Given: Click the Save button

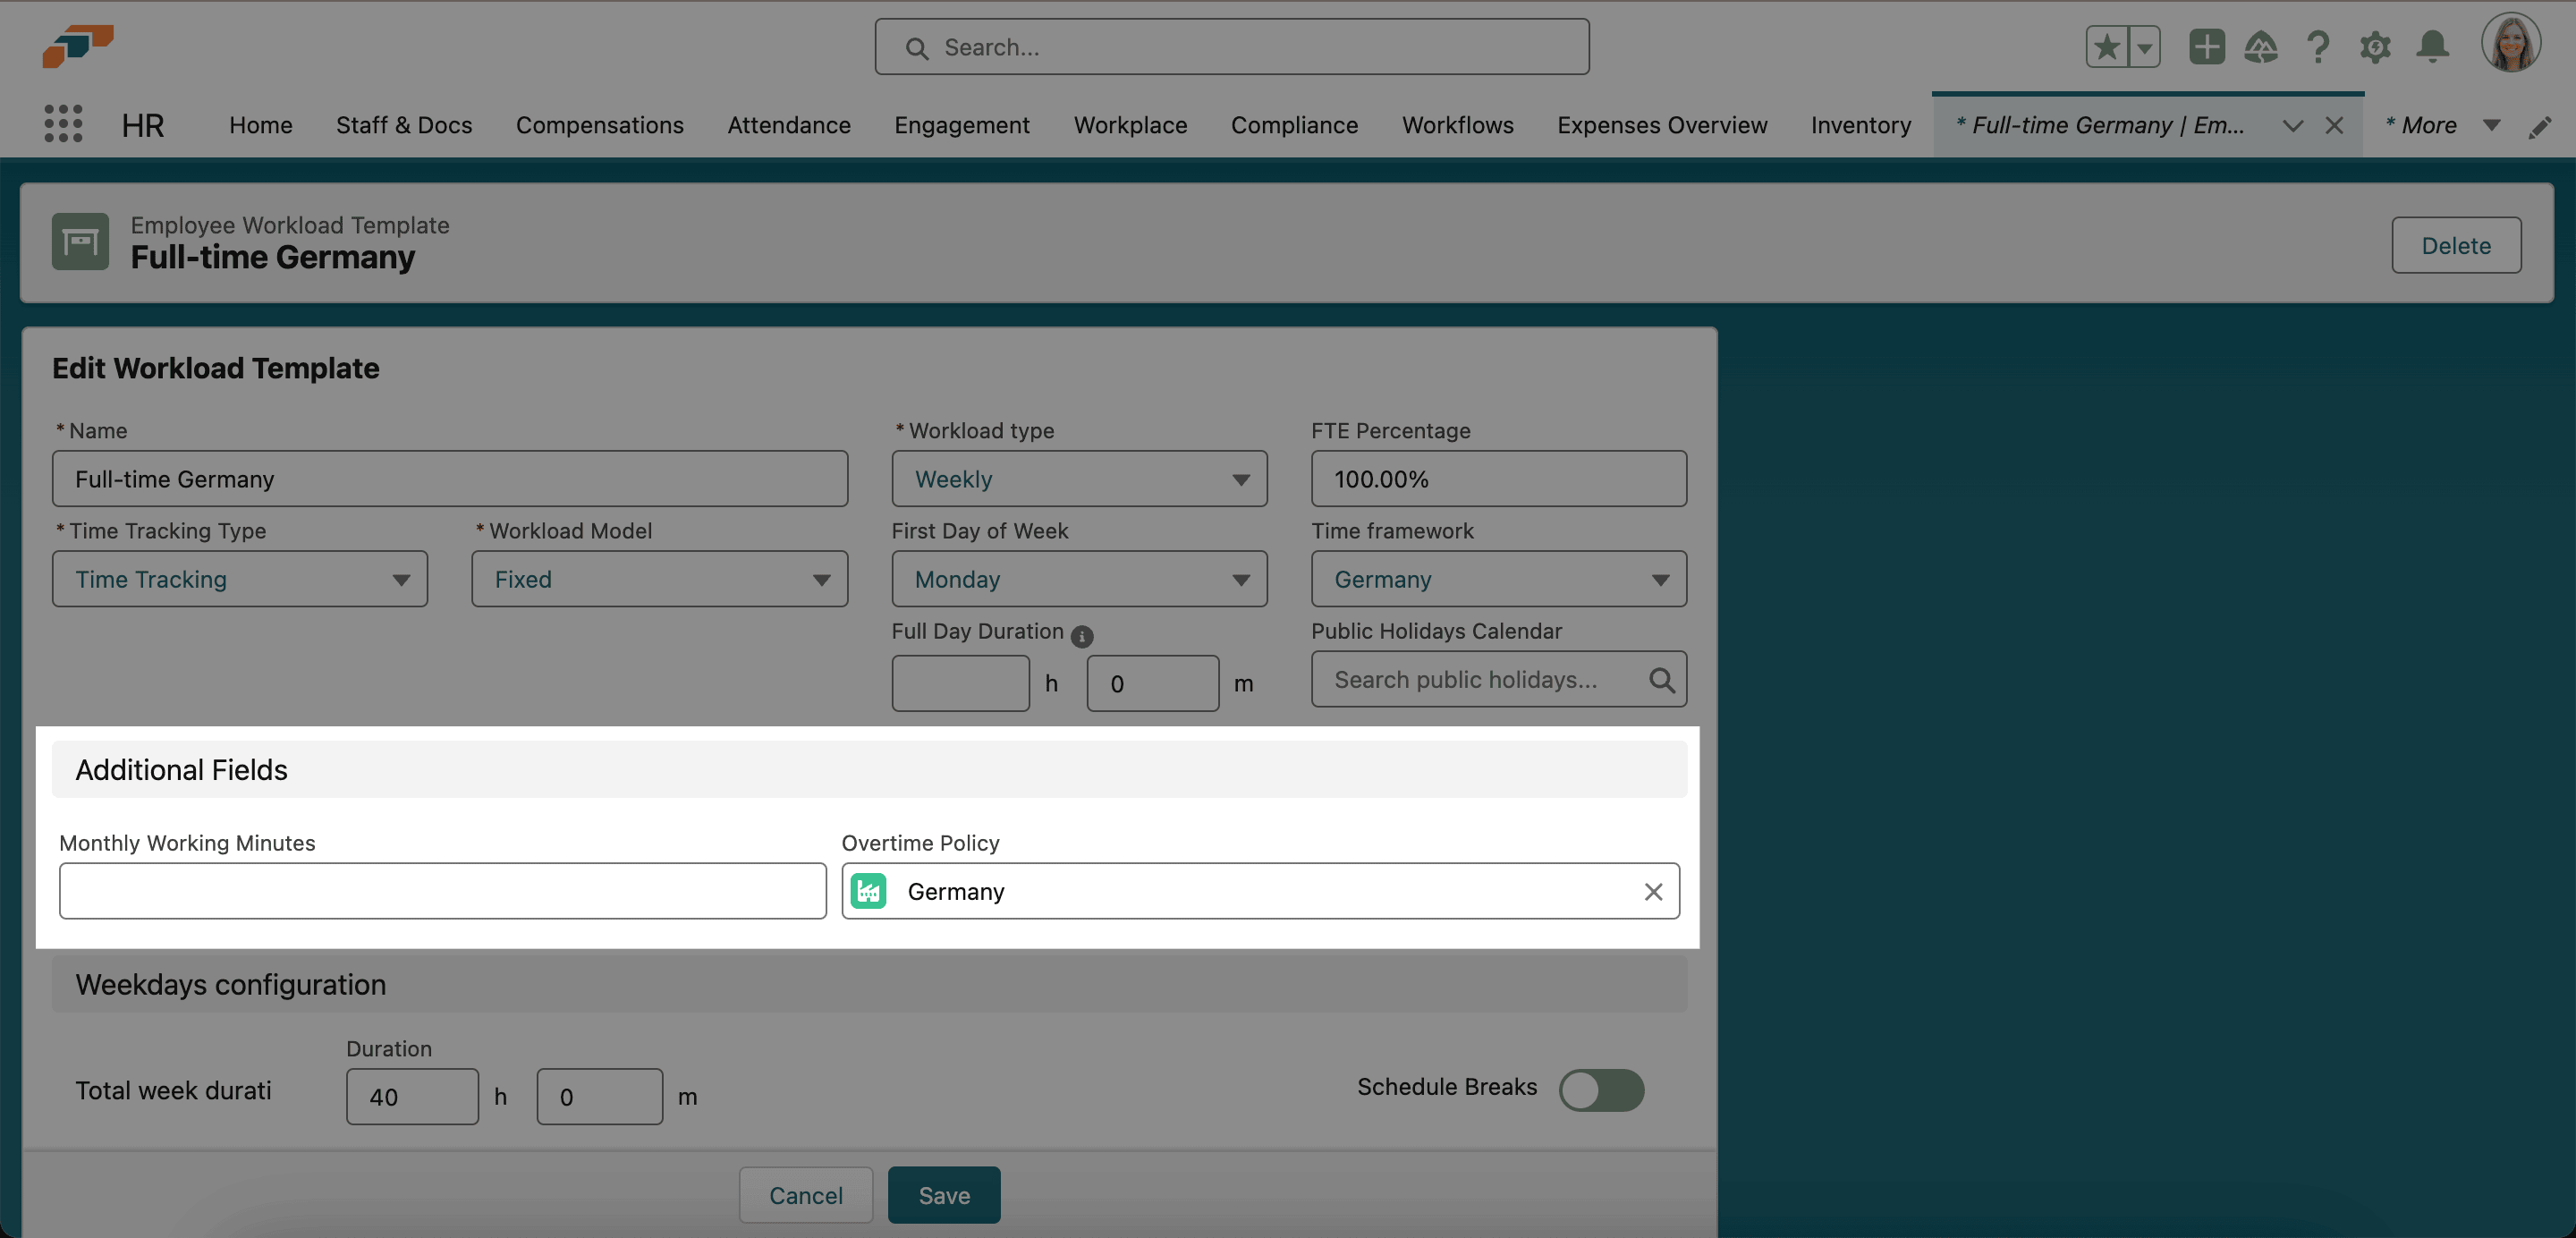Looking at the screenshot, I should [x=943, y=1195].
